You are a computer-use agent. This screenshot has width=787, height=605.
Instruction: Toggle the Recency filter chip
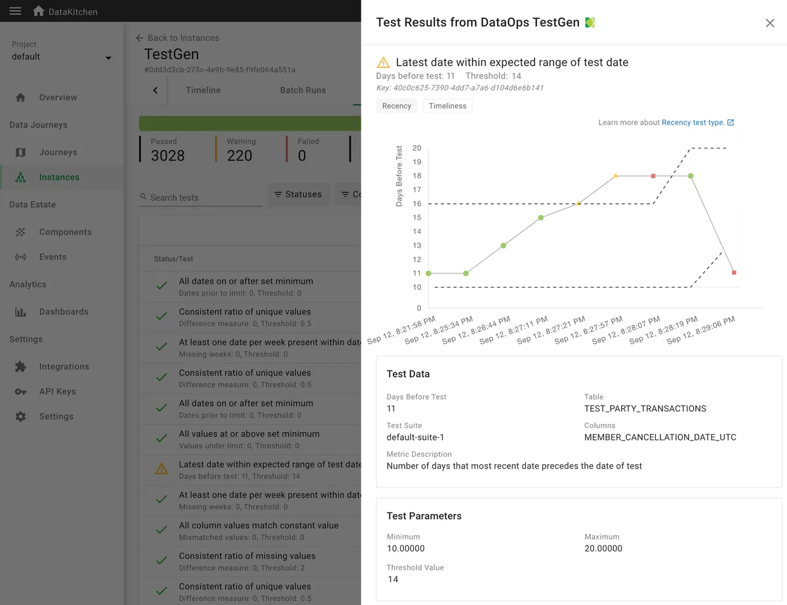[x=396, y=106]
